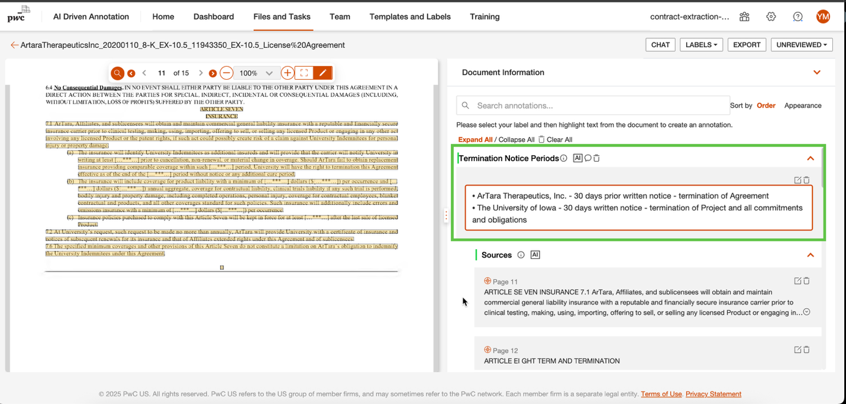Delete the Termination Notice Periods annotation
846x404 pixels.
point(596,158)
